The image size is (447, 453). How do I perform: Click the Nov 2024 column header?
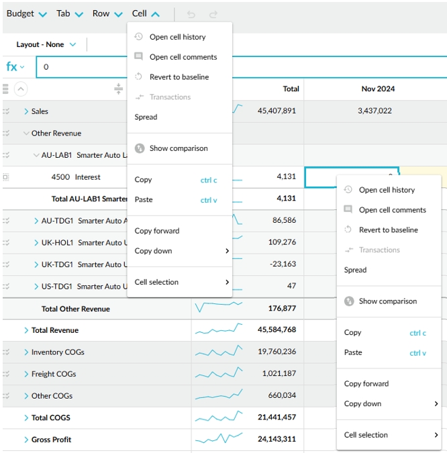[x=377, y=89]
